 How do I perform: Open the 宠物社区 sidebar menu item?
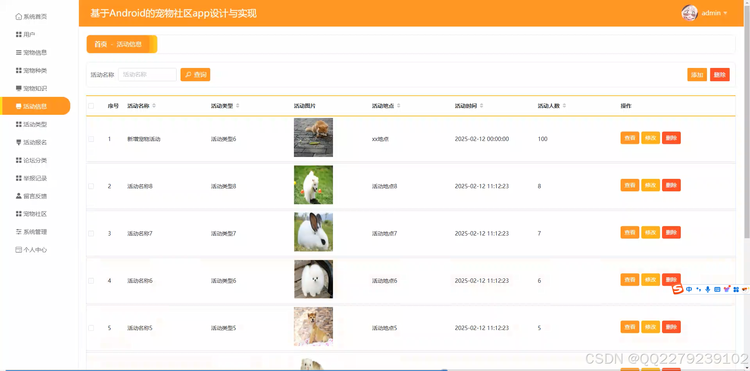pos(34,214)
